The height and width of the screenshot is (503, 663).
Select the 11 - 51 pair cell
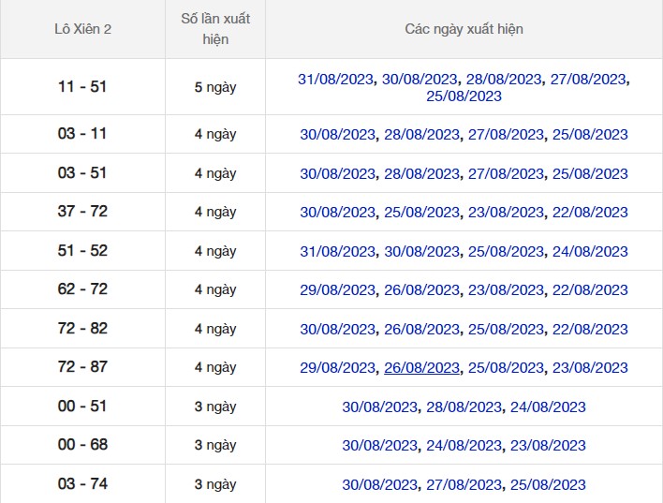(82, 87)
